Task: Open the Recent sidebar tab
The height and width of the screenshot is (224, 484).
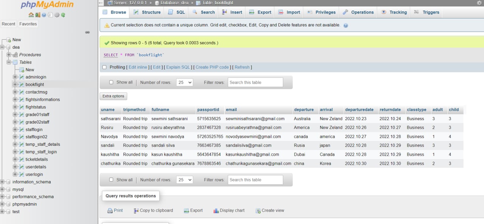Action: [x=8, y=24]
